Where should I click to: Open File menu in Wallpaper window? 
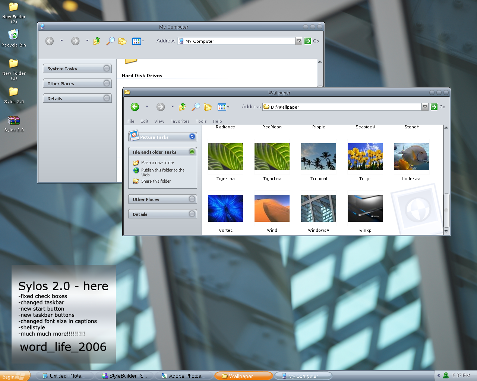point(131,121)
